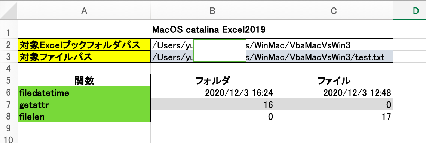This screenshot has width=426, height=143.
Task: Select column D header
Action: (410, 10)
